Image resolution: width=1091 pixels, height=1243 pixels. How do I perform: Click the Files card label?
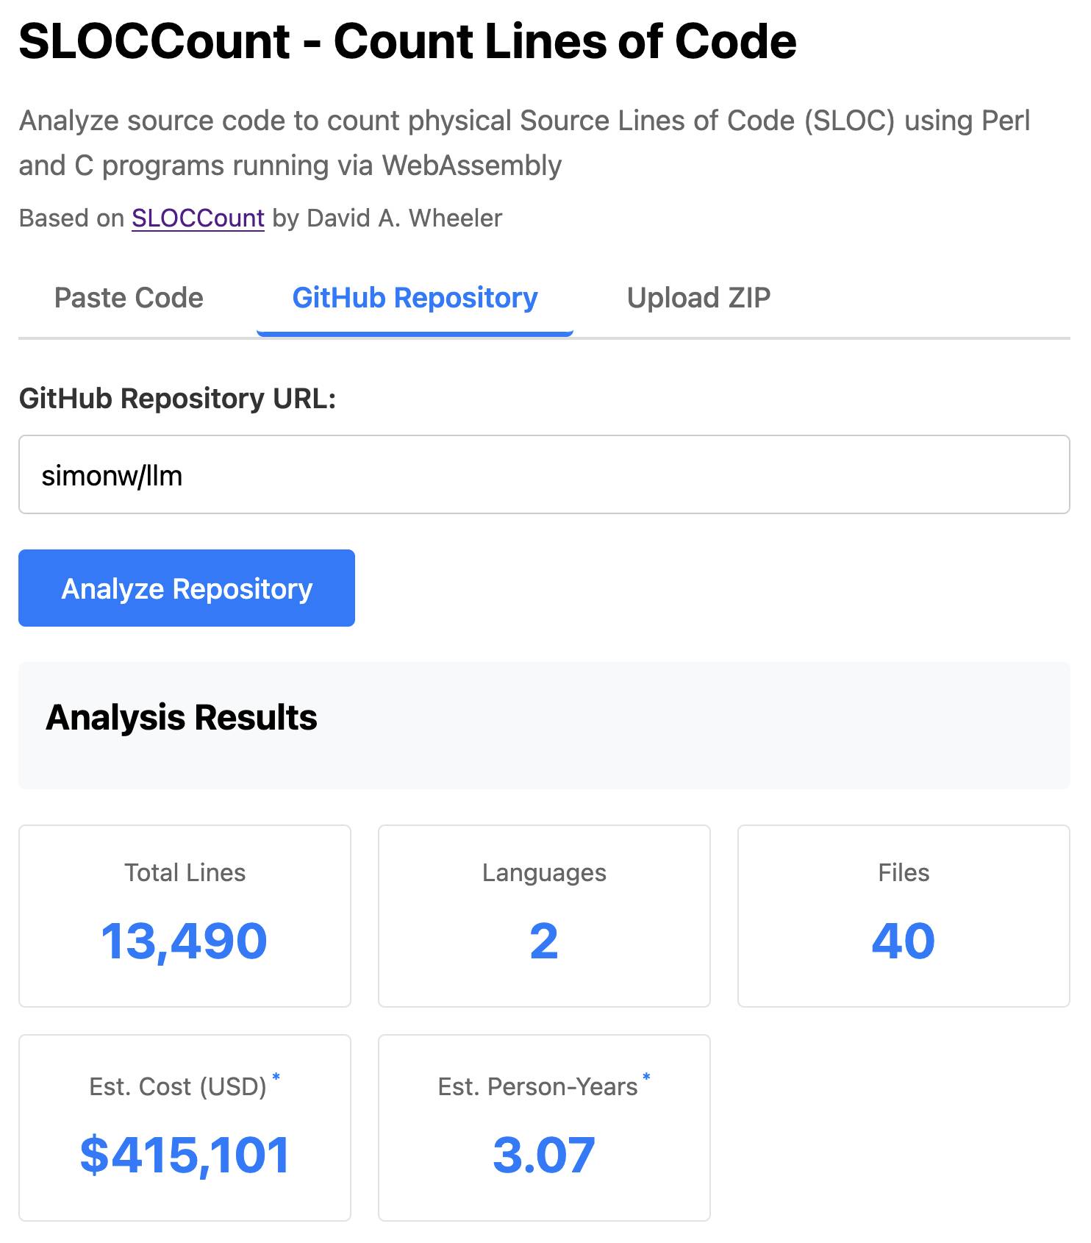904,872
